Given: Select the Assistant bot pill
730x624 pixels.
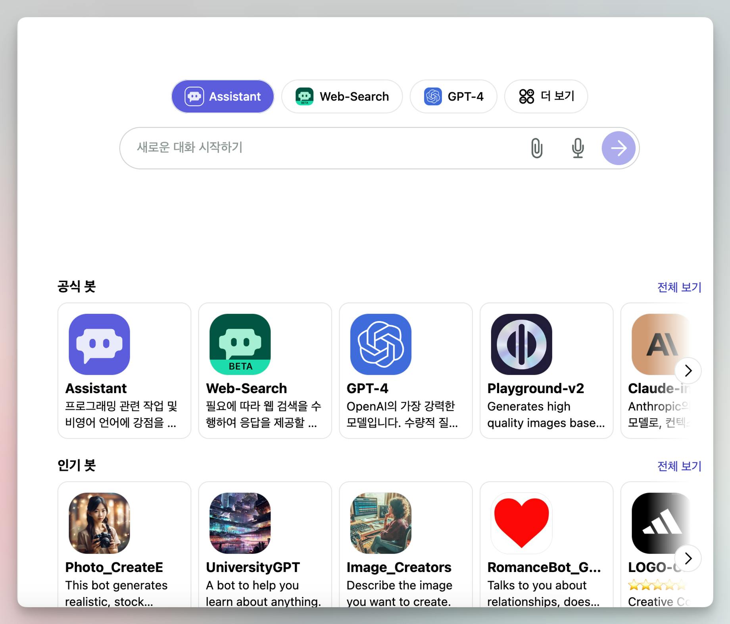Looking at the screenshot, I should [223, 96].
